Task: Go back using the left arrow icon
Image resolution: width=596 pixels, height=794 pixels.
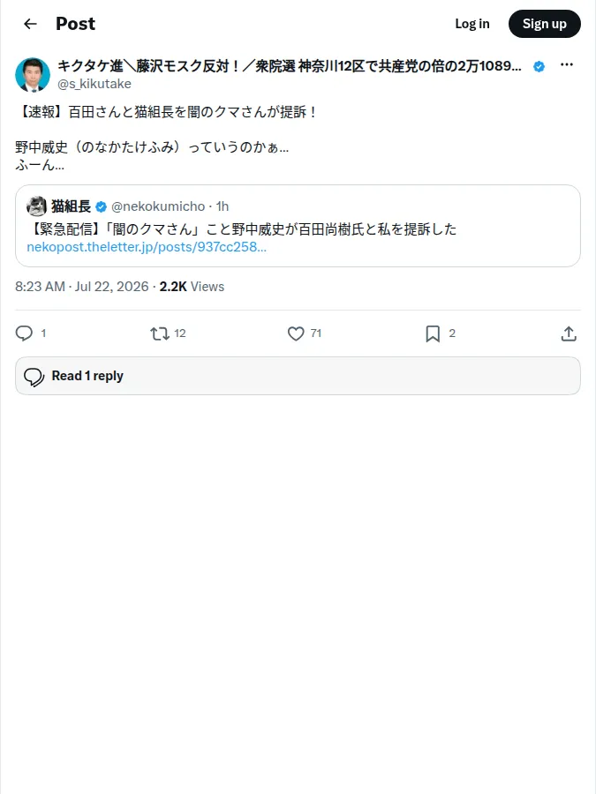Action: (30, 24)
